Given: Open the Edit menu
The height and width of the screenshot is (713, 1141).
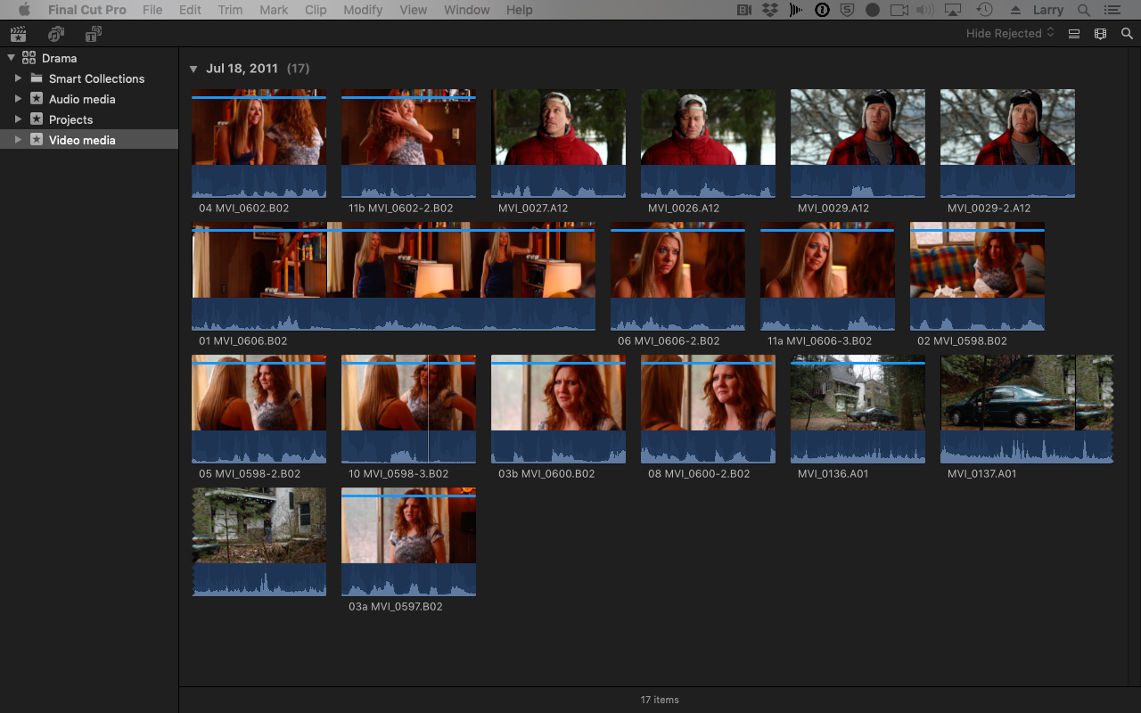Looking at the screenshot, I should point(190,10).
